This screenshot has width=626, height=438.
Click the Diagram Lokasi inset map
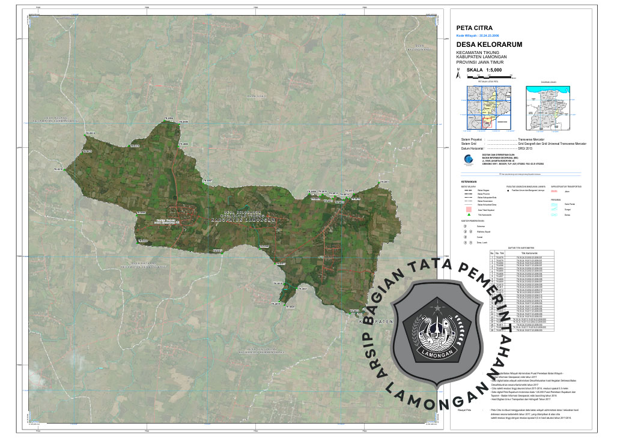click(x=547, y=108)
